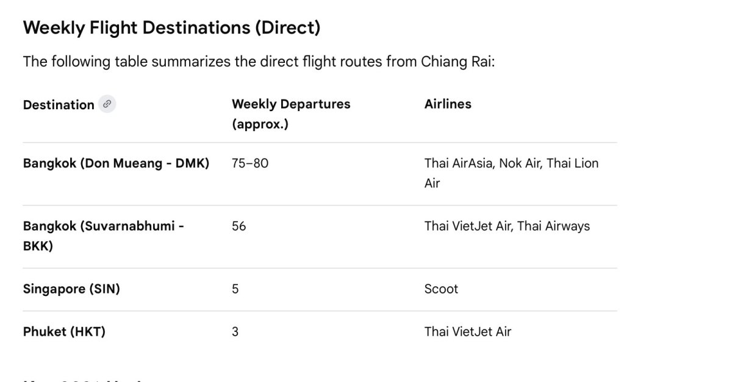
Task: Click the sentence starting "The following table summarizes"
Action: tap(259, 62)
